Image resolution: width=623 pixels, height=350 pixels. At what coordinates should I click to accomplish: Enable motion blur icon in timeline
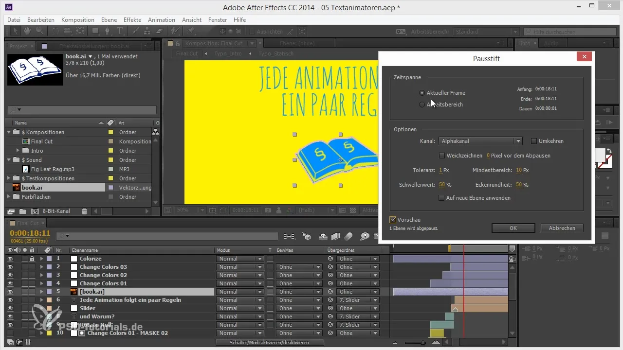pyautogui.click(x=348, y=236)
